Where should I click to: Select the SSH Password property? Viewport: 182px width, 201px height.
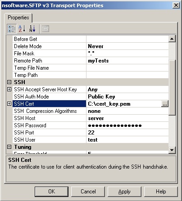click(49, 125)
